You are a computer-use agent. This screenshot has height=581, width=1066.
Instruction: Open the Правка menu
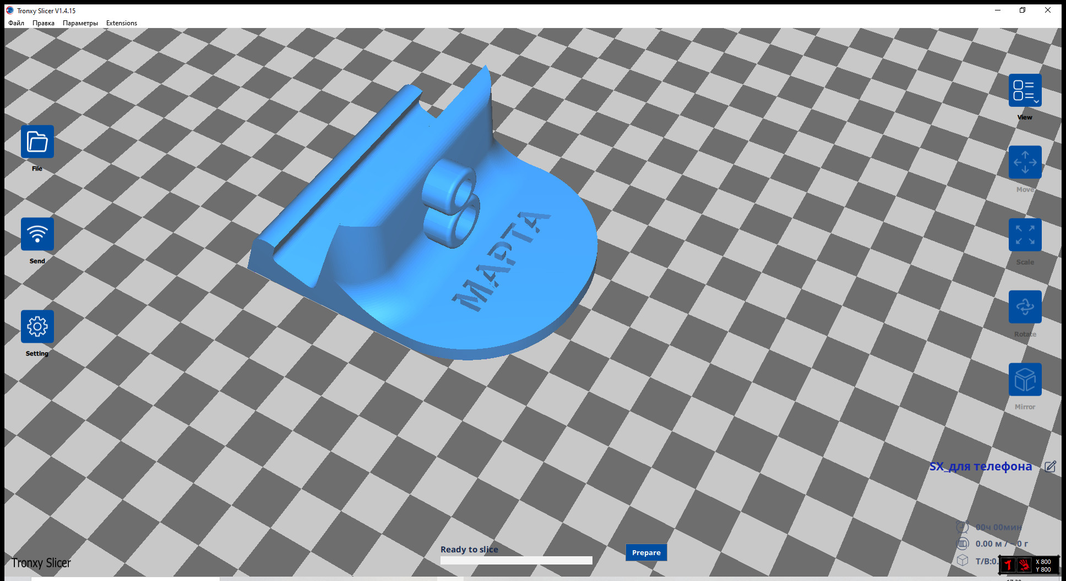(x=43, y=23)
